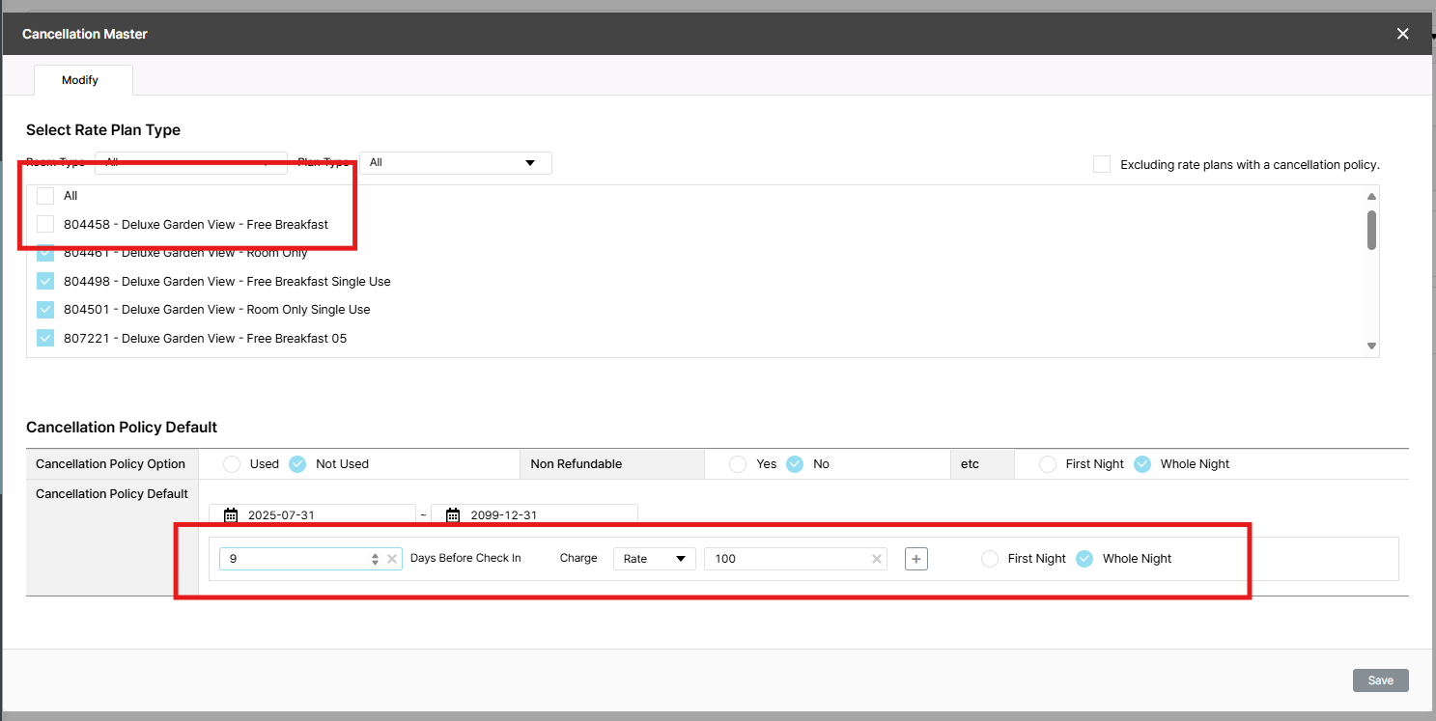Clear the Days Before Check In value
The image size is (1436, 721).
[x=392, y=559]
